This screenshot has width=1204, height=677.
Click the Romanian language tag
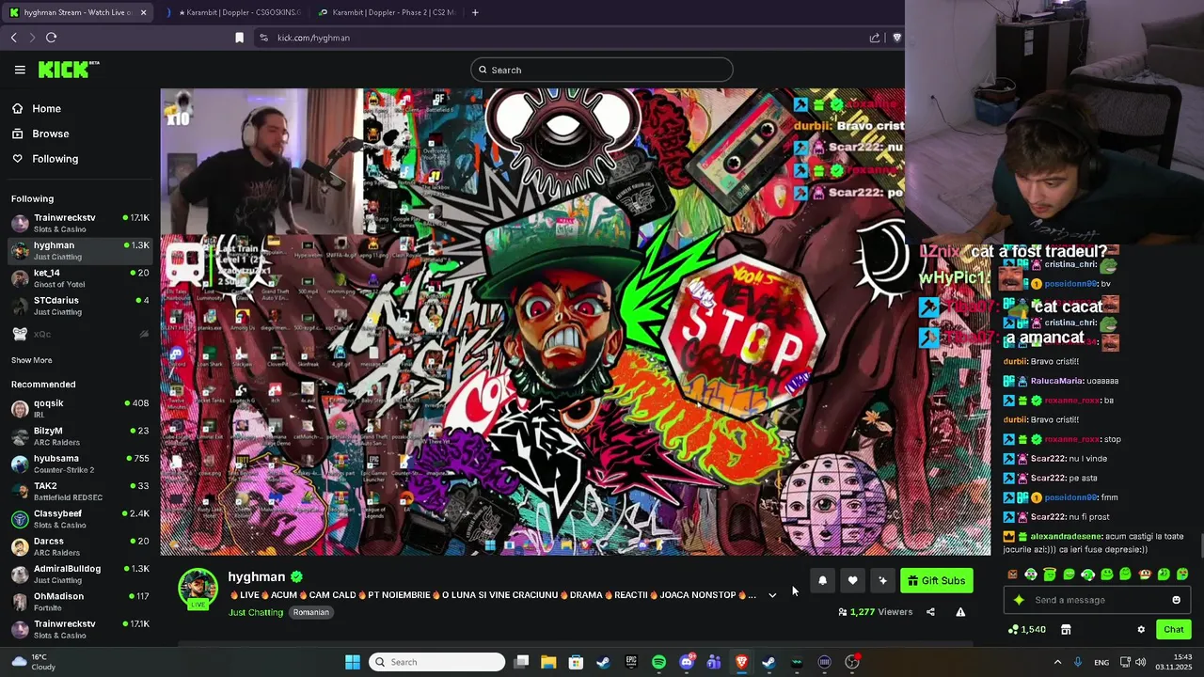(310, 612)
